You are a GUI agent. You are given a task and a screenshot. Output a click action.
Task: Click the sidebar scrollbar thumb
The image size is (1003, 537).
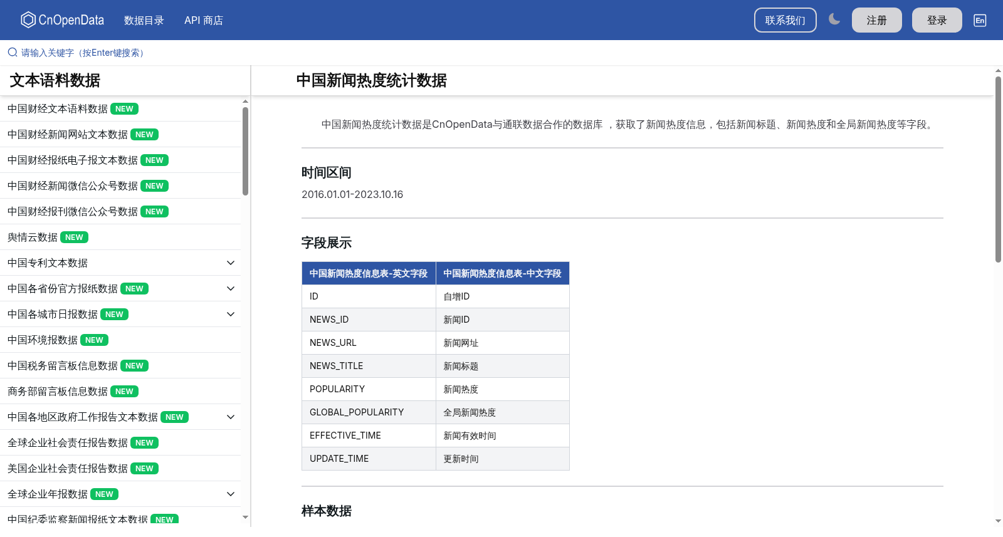click(x=245, y=151)
